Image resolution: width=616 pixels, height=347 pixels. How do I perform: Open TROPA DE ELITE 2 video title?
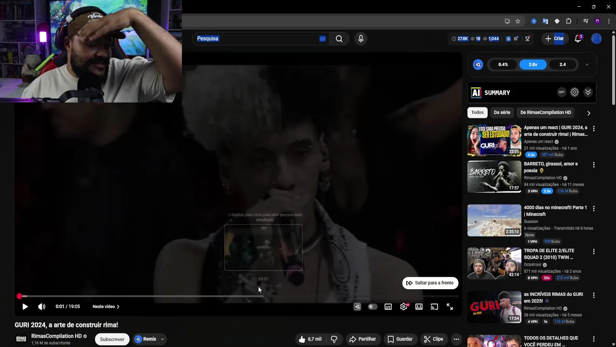click(549, 254)
